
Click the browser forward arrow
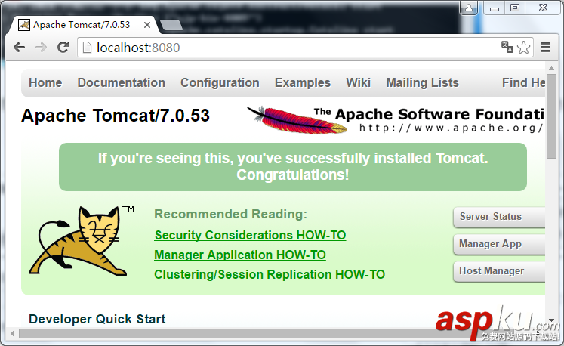point(41,47)
